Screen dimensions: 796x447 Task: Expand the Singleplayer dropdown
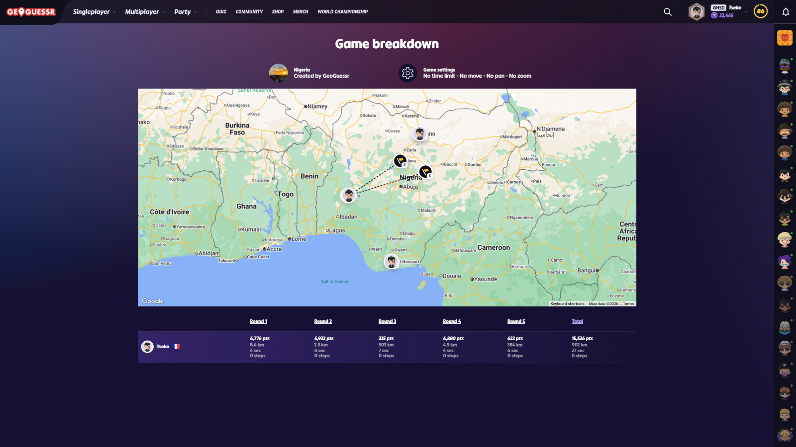[94, 12]
